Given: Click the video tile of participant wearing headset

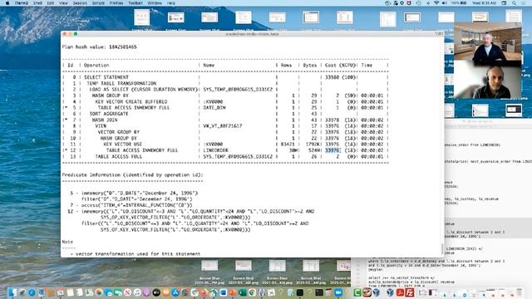Looking at the screenshot, I should click(x=488, y=80).
